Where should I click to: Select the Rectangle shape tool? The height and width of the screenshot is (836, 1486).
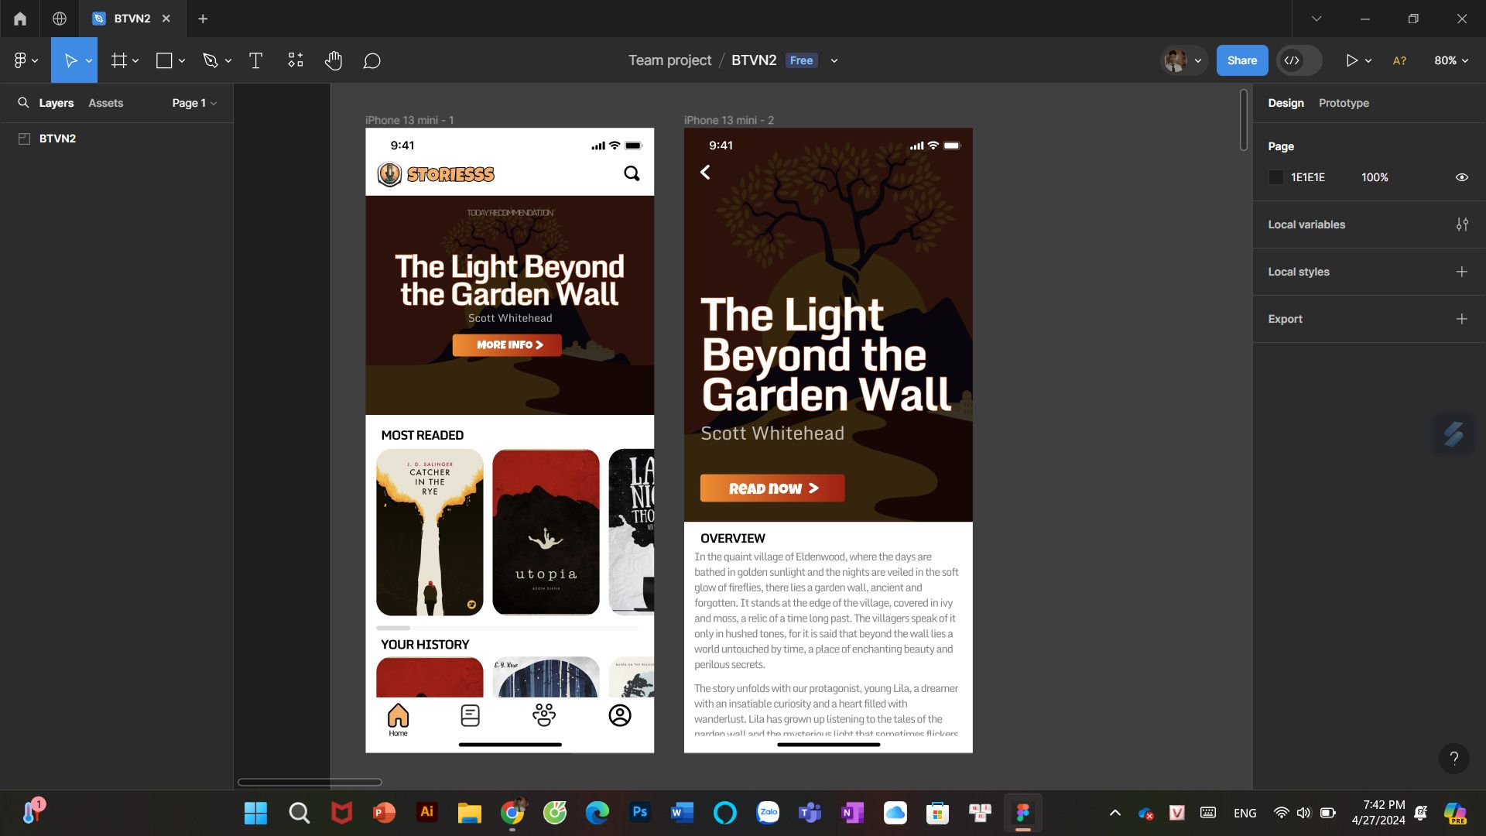(x=164, y=60)
